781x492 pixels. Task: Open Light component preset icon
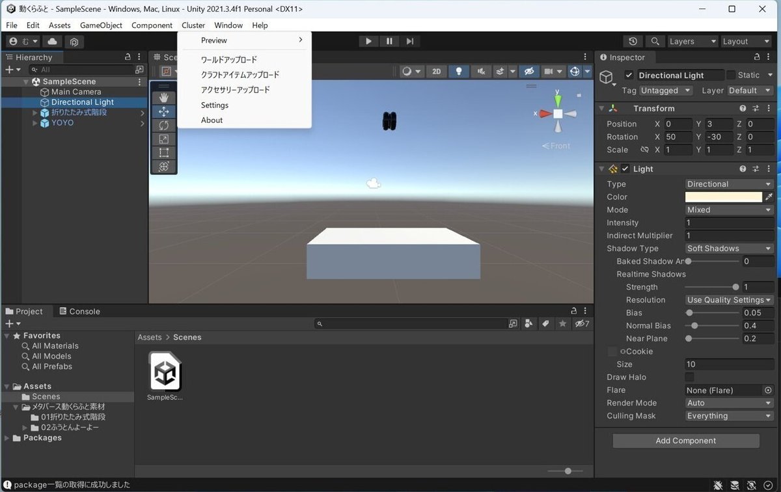pyautogui.click(x=756, y=169)
